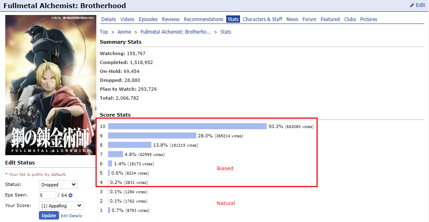The height and width of the screenshot is (222, 429).
Task: Click the page title Fullmetal Alchemist: Brotherhood
Action: 65,6
